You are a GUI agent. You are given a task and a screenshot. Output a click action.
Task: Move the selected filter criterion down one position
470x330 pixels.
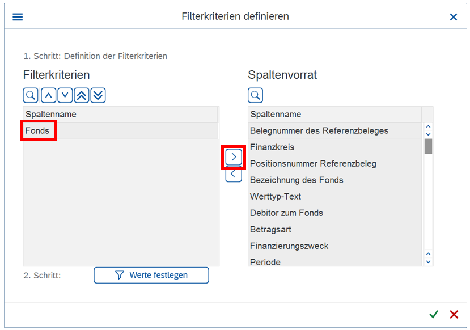[x=65, y=95]
